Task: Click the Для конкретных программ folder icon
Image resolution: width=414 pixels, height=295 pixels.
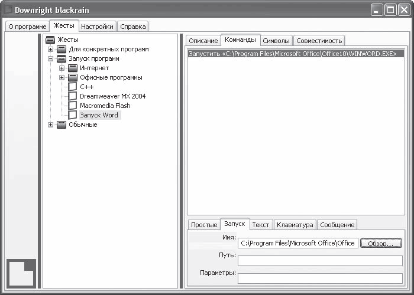Action: tap(62, 49)
